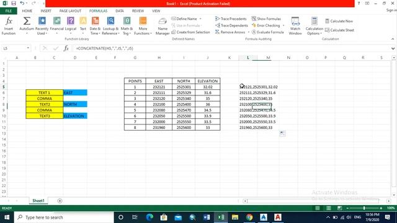Expand the Name Box dropdown

point(28,48)
